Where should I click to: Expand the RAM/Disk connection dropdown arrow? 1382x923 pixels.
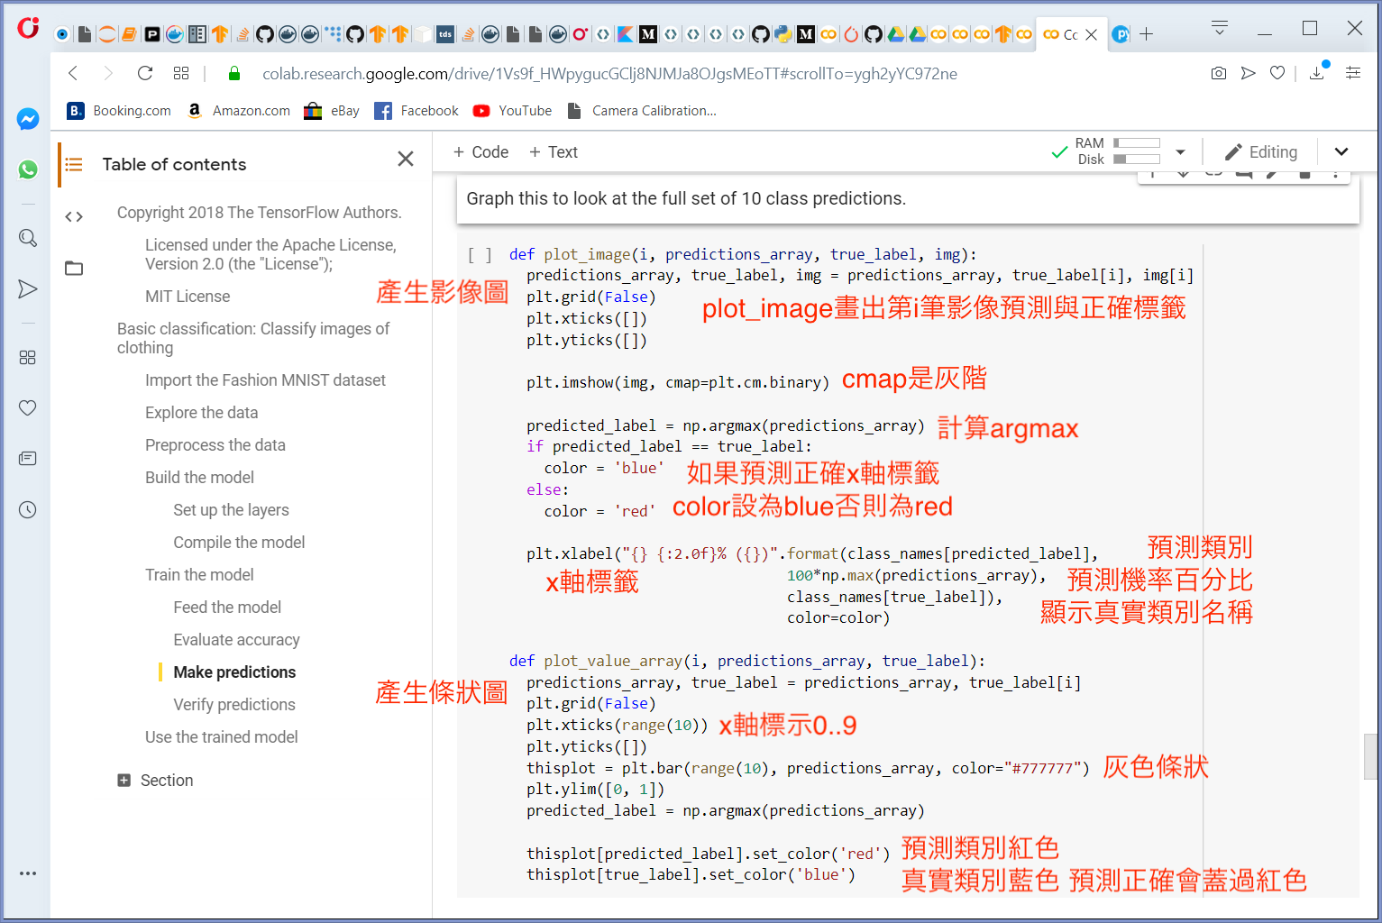tap(1180, 152)
